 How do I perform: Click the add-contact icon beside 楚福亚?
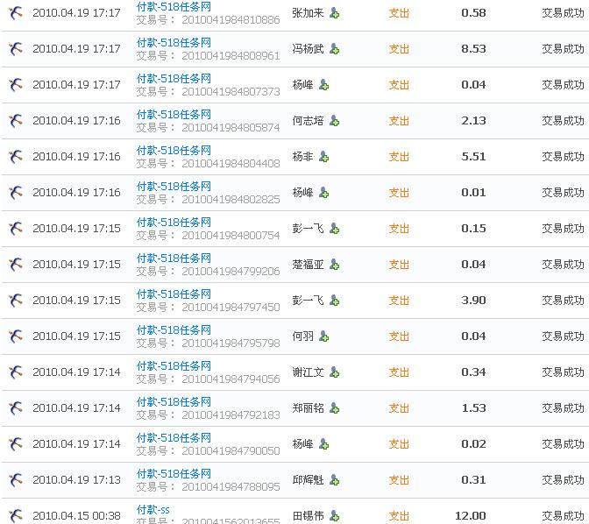coord(334,265)
